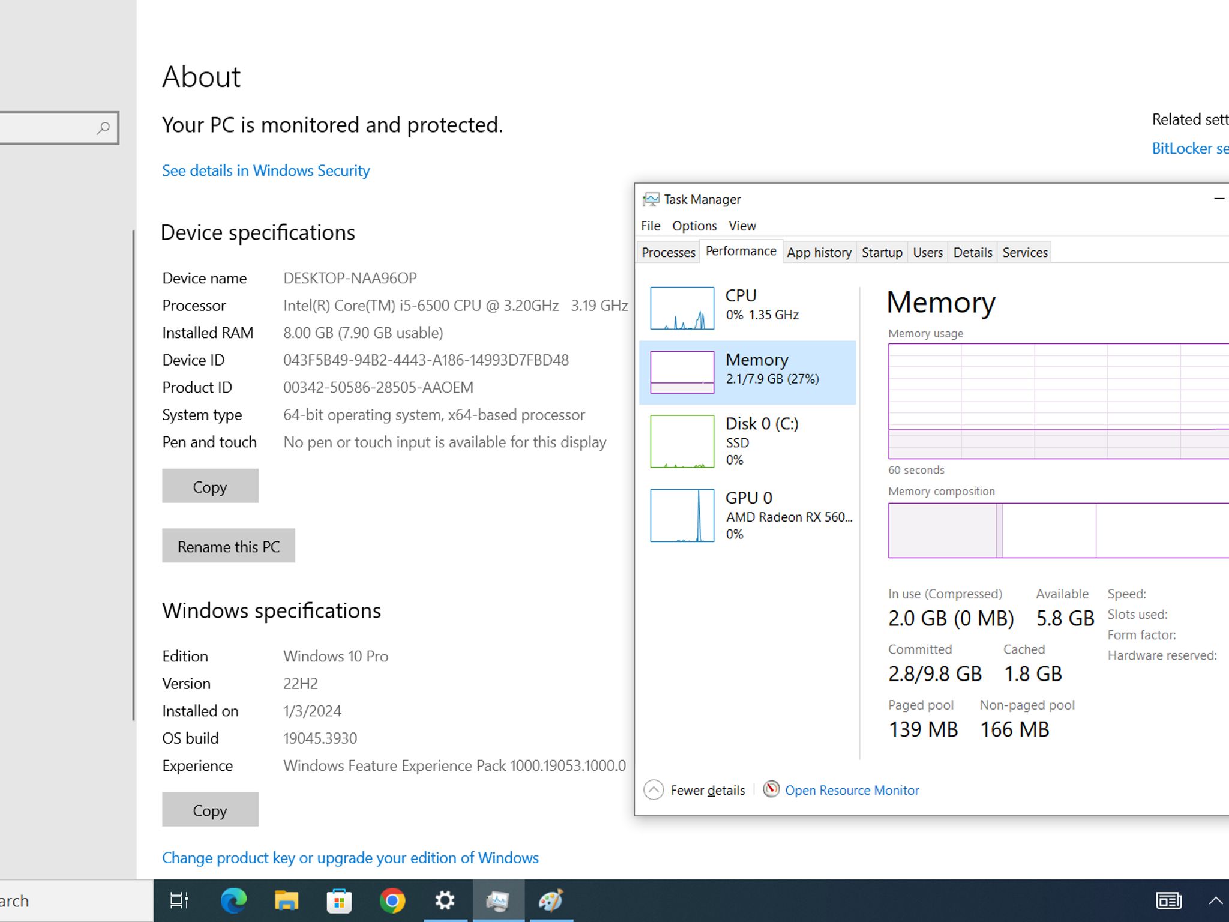Switch to the Performance tab
The image size is (1229, 922).
[741, 251]
